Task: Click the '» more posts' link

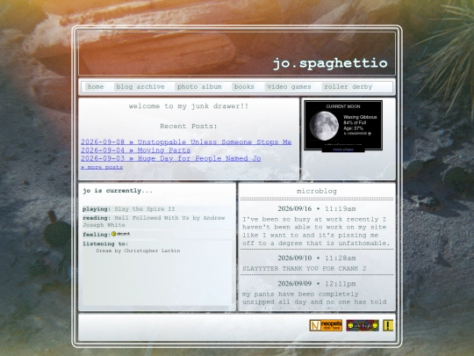Action: 102,167
